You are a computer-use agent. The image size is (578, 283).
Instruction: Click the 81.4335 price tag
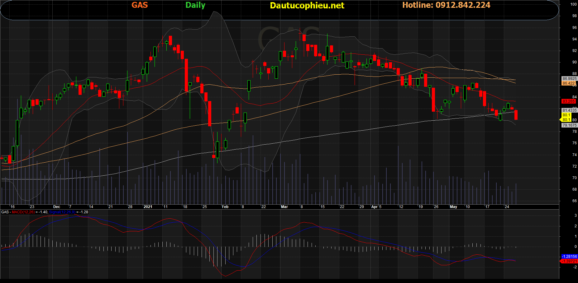[x=570, y=110]
